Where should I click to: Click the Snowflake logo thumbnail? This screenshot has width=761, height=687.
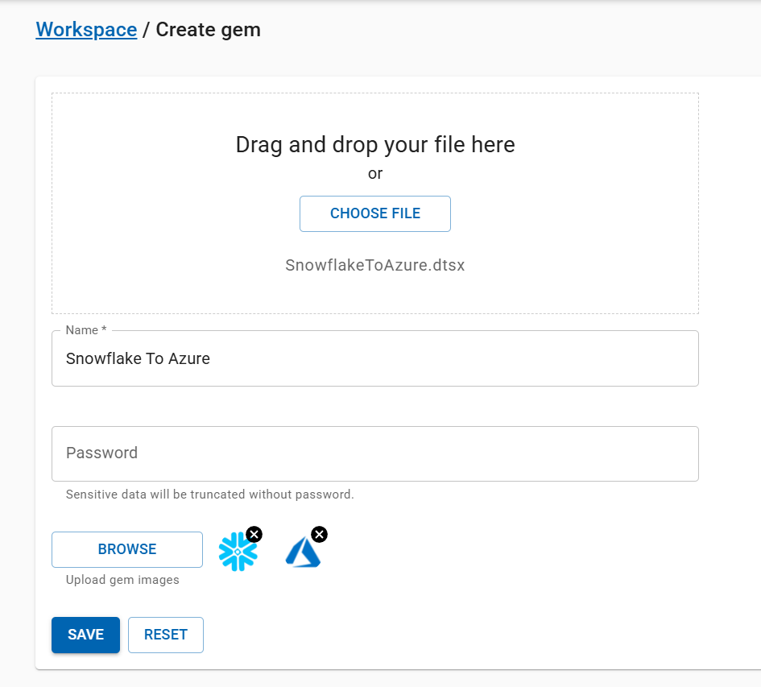237,553
